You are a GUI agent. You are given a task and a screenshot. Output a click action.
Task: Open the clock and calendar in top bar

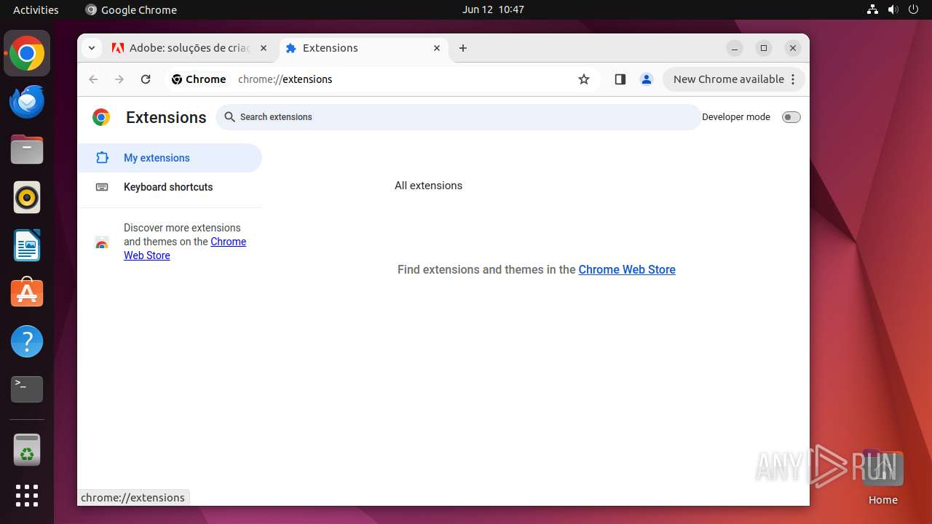493,9
